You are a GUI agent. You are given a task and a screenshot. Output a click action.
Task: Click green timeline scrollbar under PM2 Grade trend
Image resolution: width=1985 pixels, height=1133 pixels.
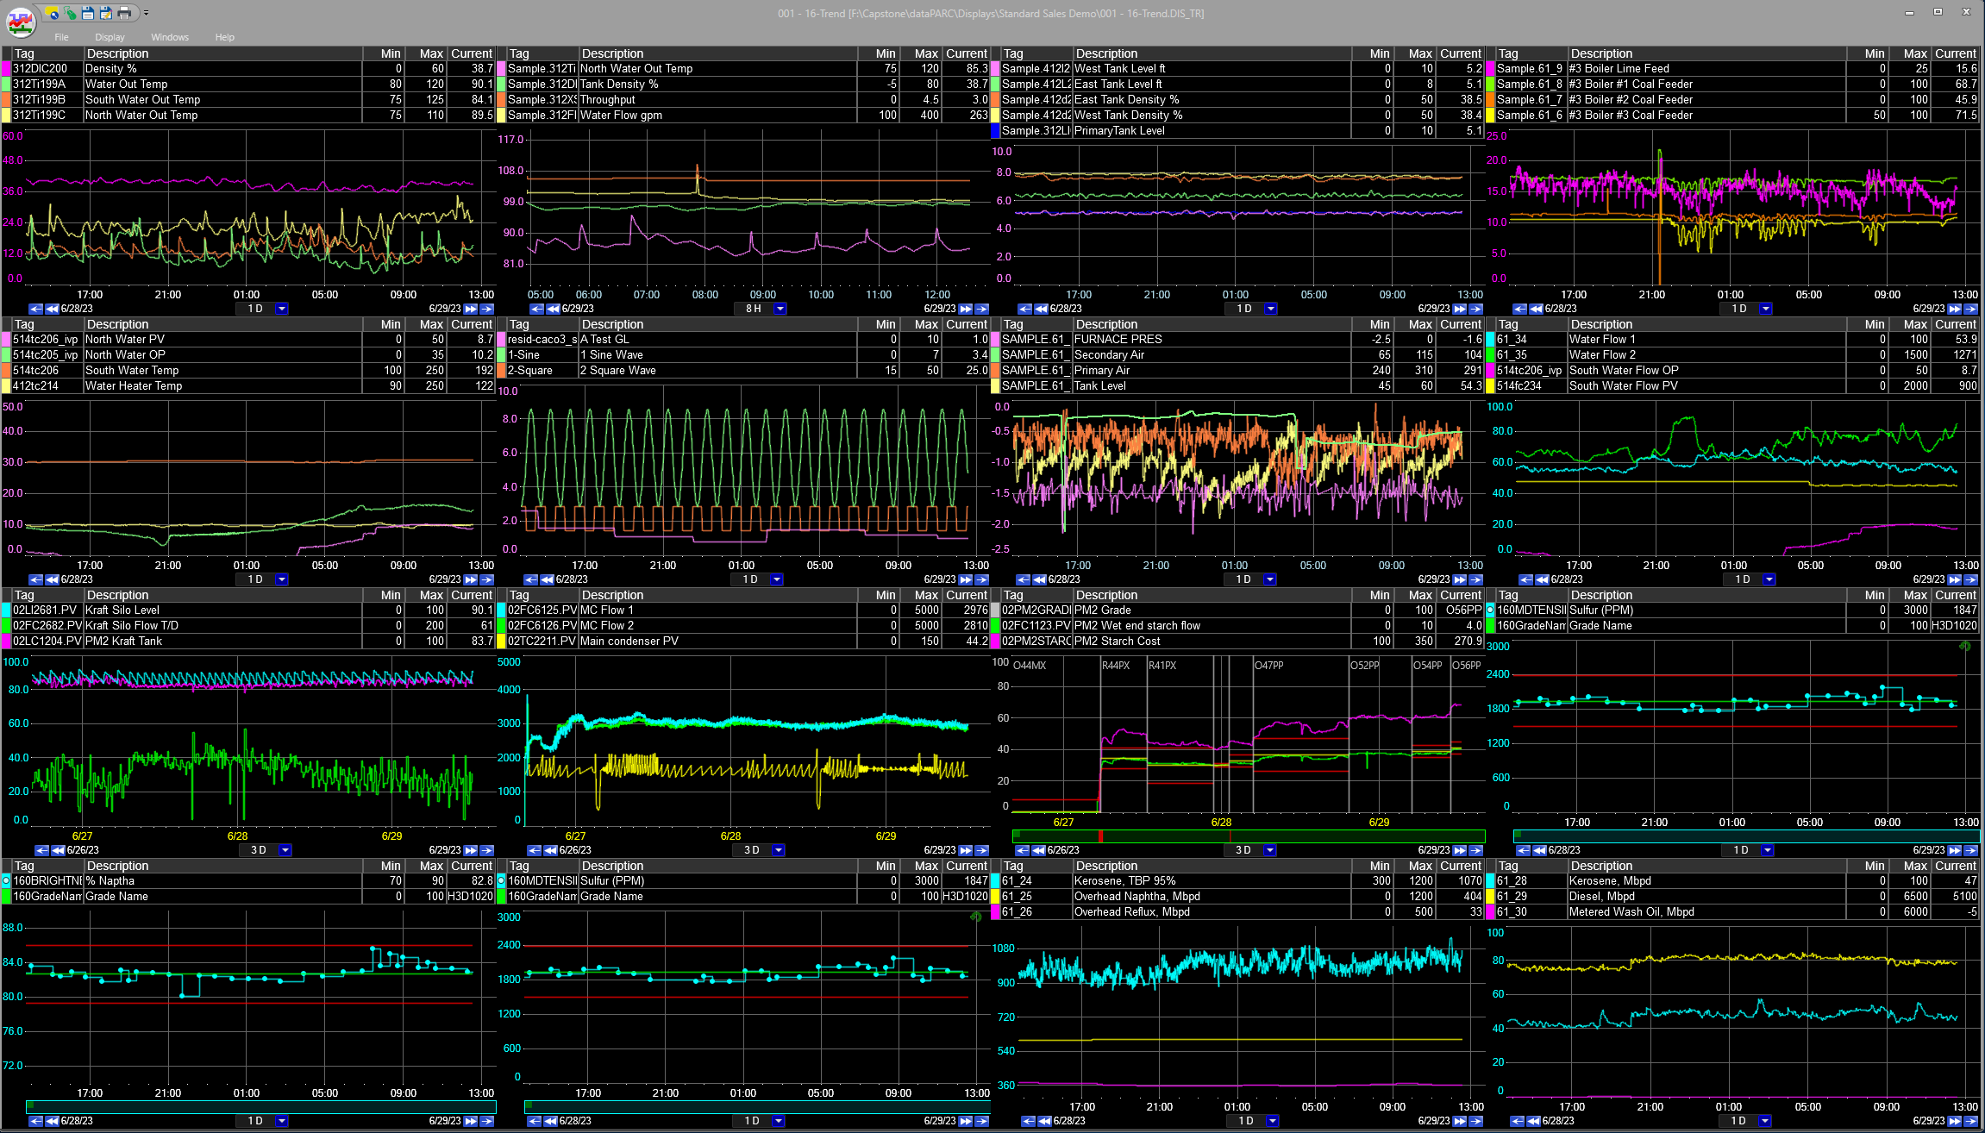point(1249,836)
